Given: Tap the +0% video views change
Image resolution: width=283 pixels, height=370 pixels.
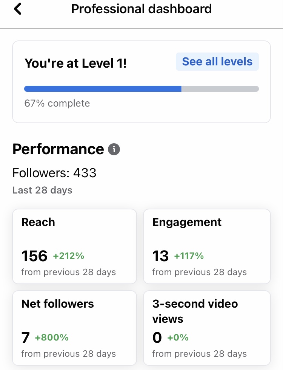Looking at the screenshot, I should tap(178, 337).
